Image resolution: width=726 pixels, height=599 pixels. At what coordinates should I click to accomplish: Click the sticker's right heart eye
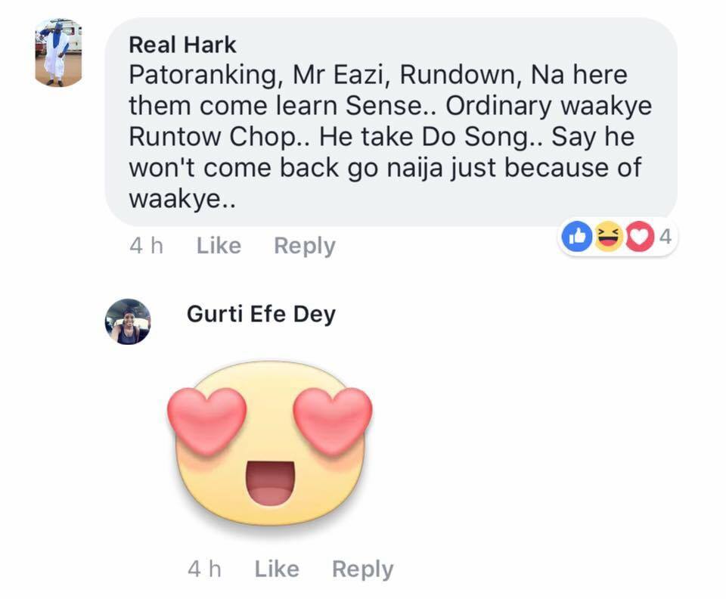pos(333,420)
